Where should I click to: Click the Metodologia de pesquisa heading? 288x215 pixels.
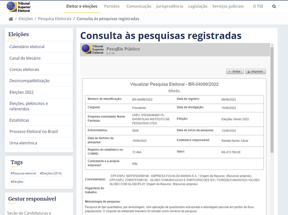tap(103, 202)
